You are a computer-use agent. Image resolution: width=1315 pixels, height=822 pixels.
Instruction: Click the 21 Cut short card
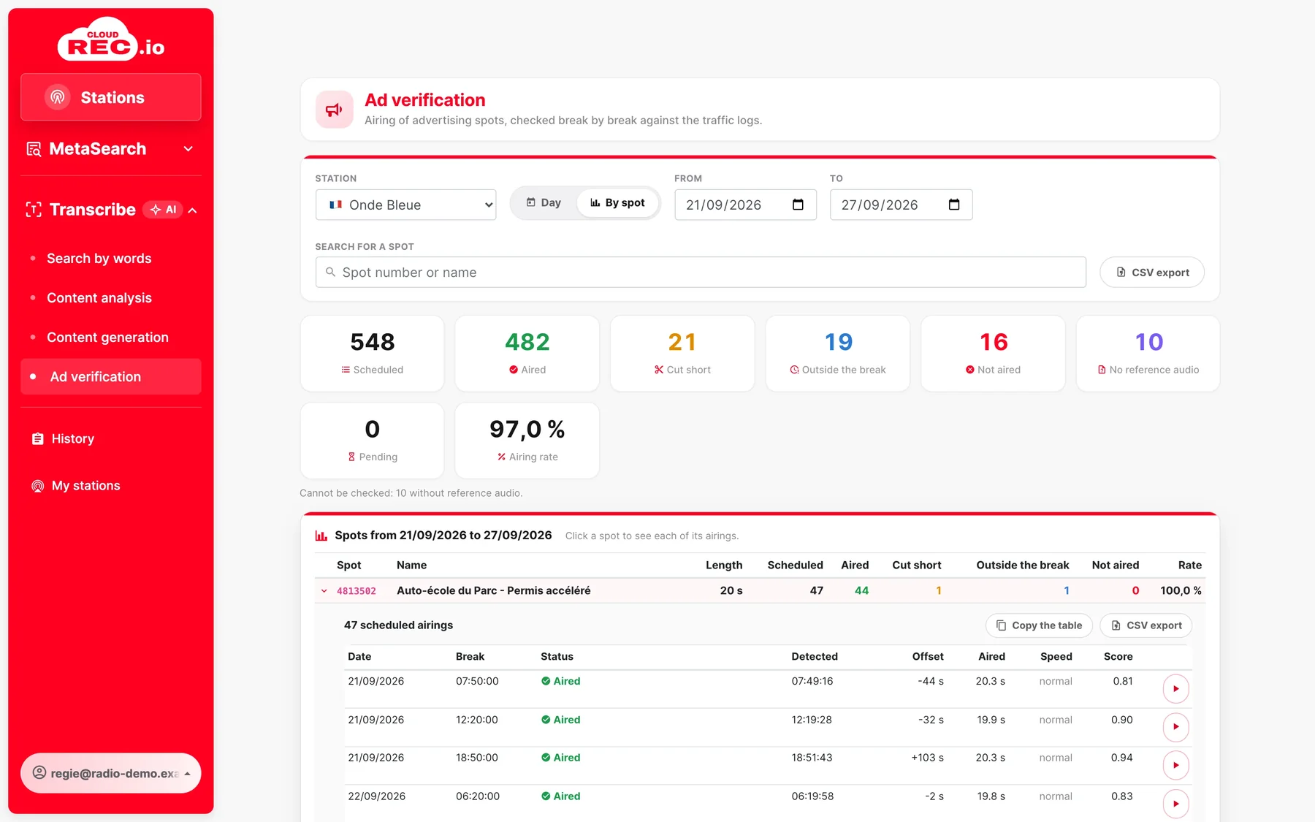[x=682, y=354]
